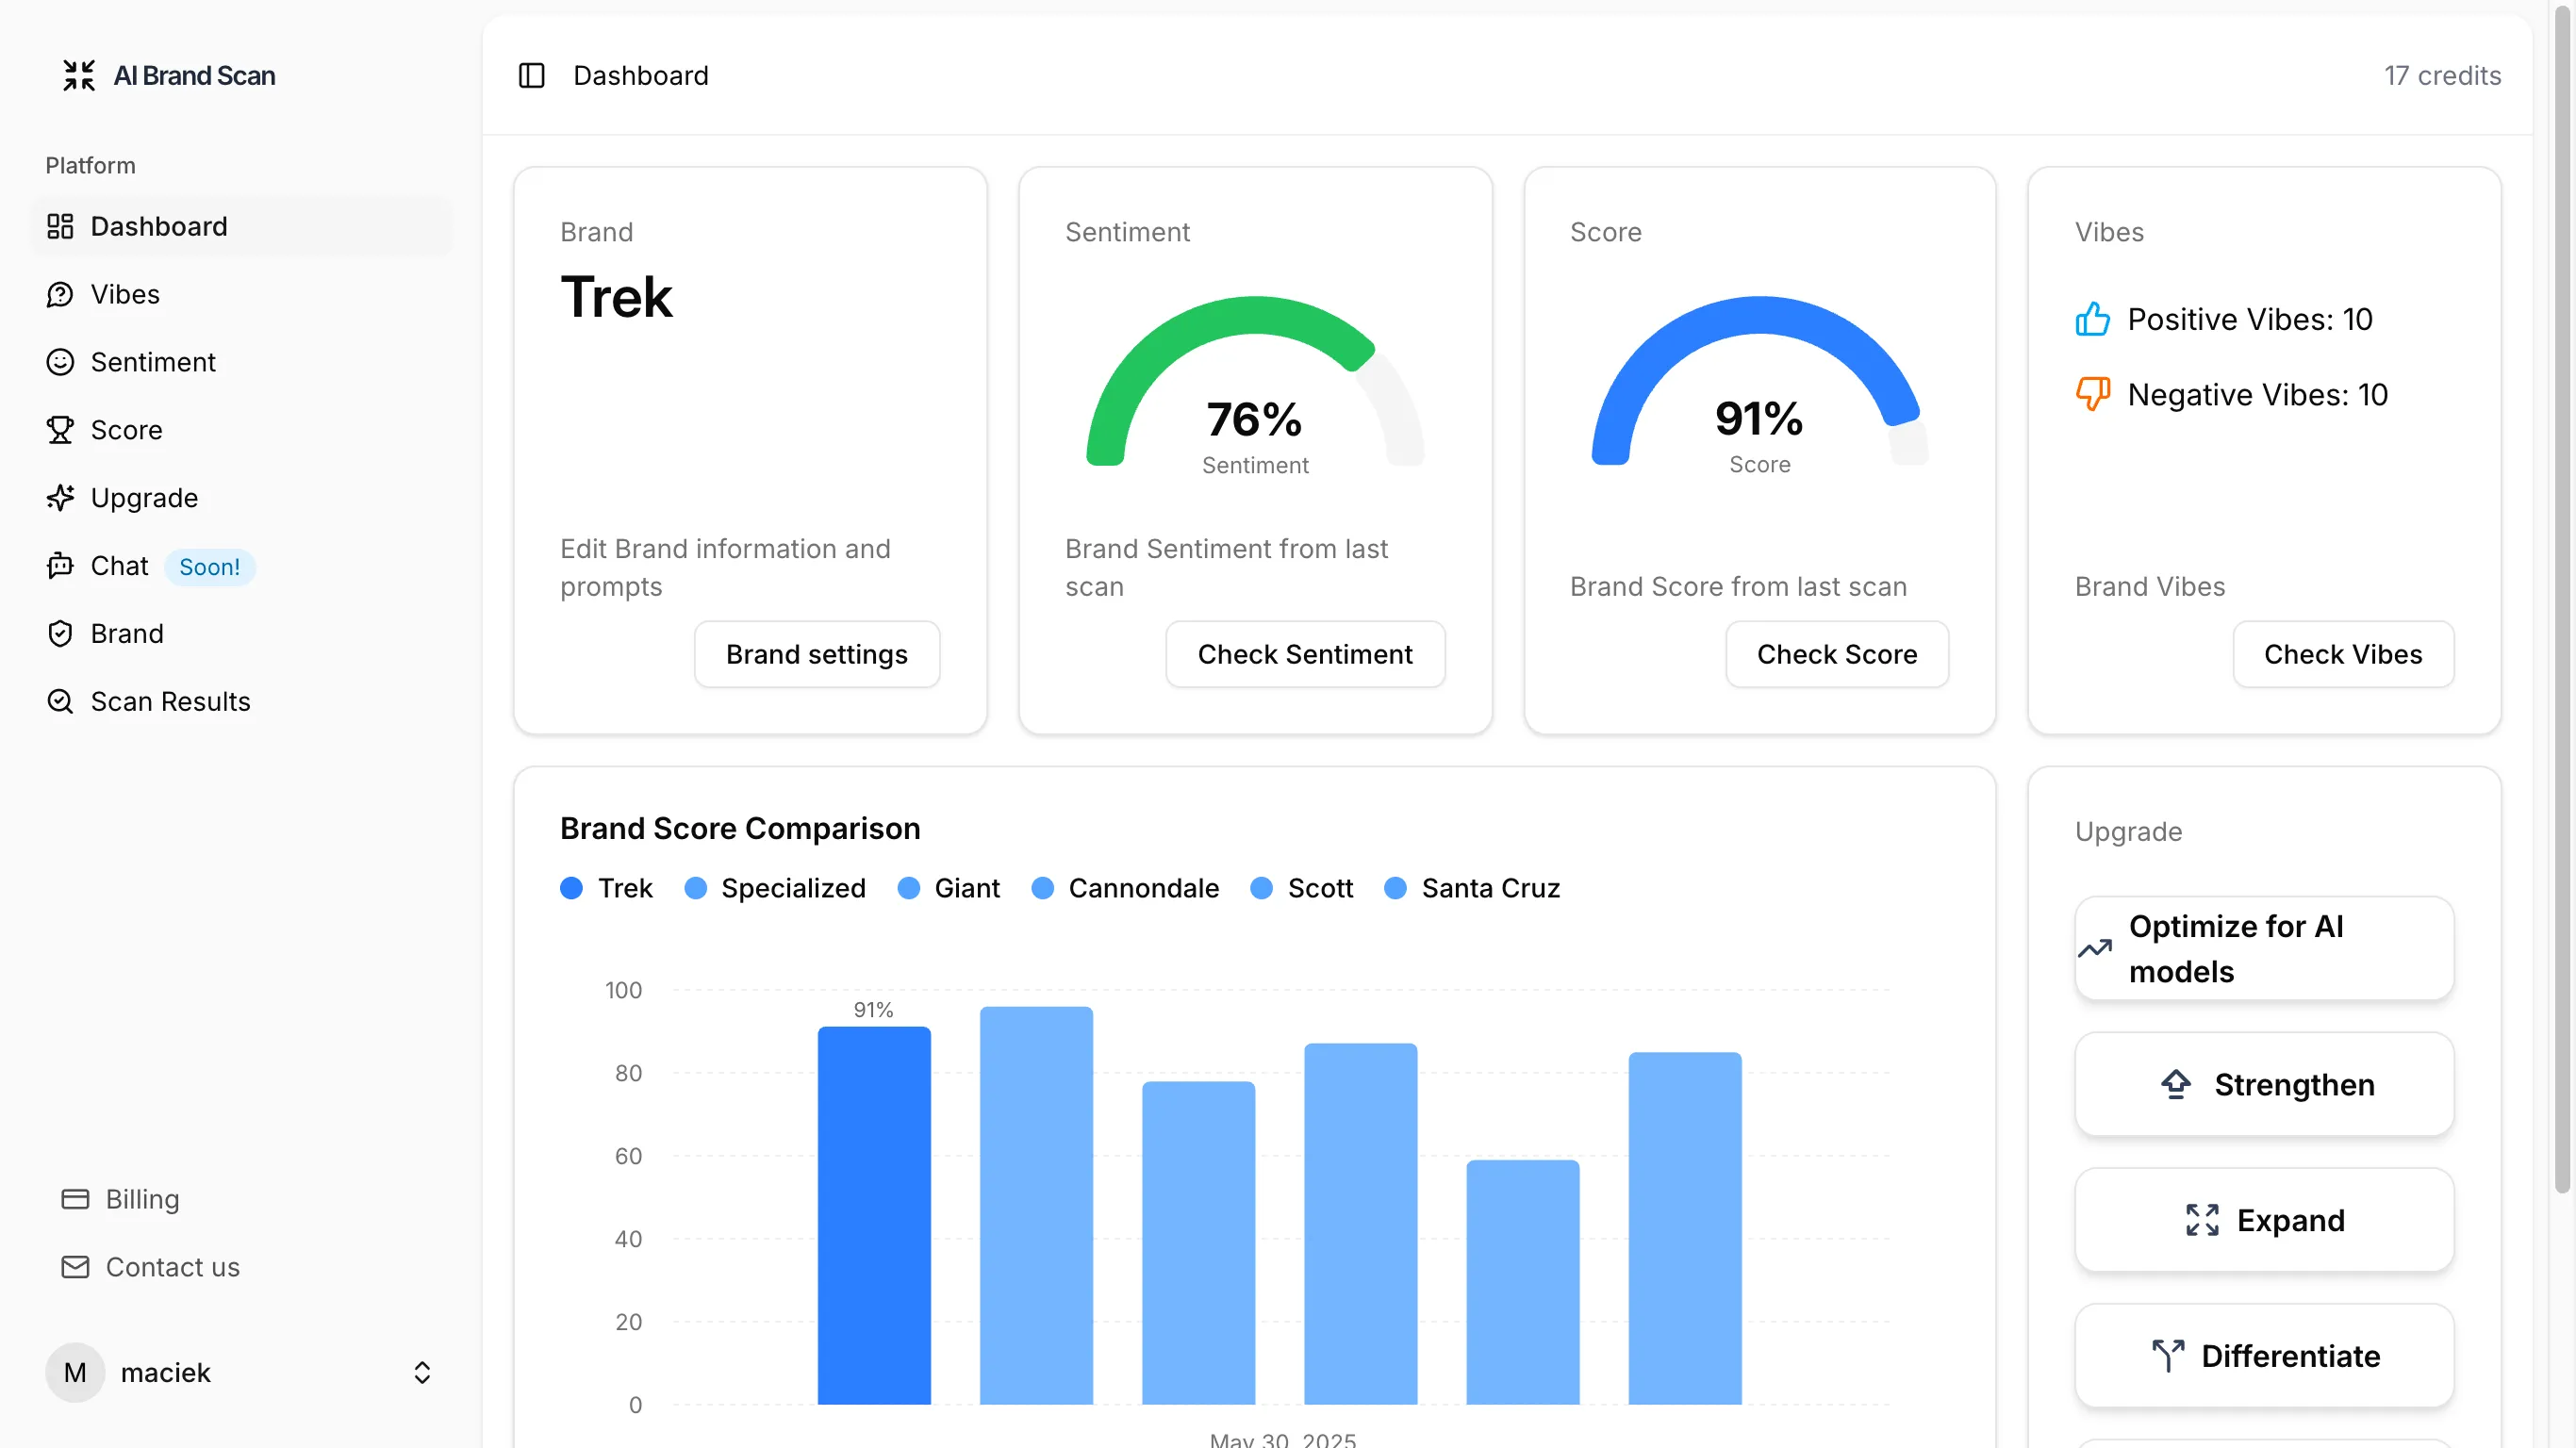The width and height of the screenshot is (2576, 1448).
Task: Open Dashboard from the Platform menu
Action: pyautogui.click(x=159, y=226)
